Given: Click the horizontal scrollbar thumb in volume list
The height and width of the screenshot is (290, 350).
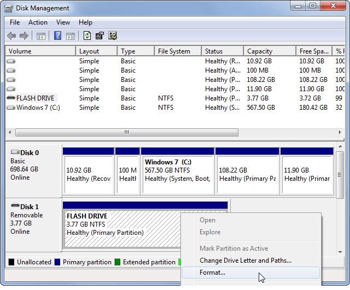Looking at the screenshot, I should pyautogui.click(x=127, y=132).
